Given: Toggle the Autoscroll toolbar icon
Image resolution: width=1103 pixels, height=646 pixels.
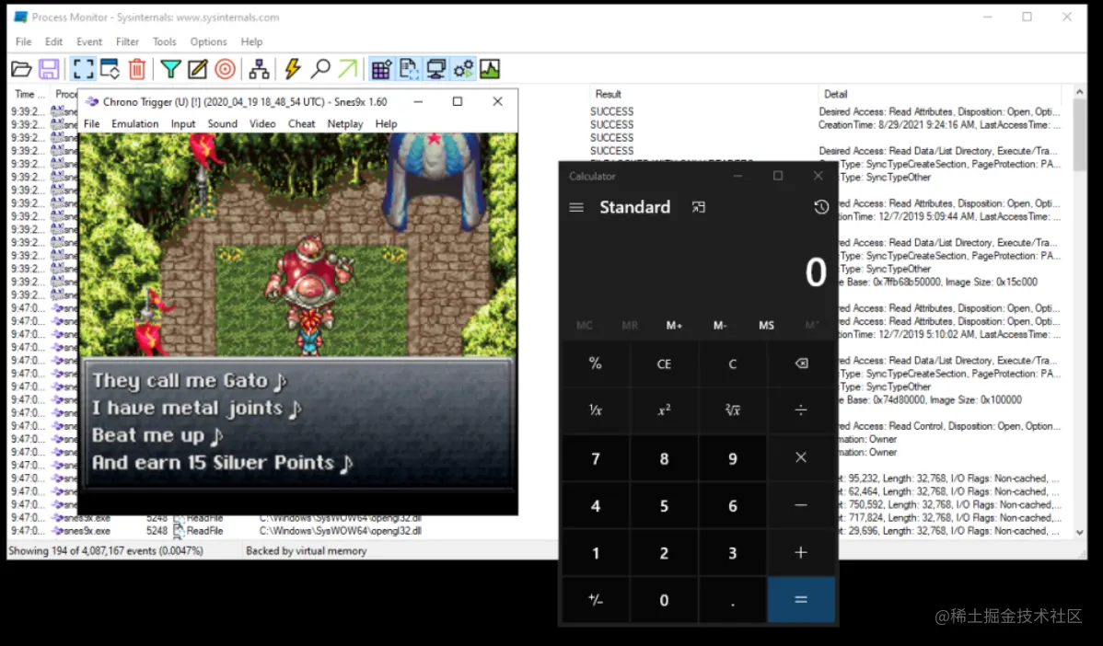Looking at the screenshot, I should click(x=110, y=69).
